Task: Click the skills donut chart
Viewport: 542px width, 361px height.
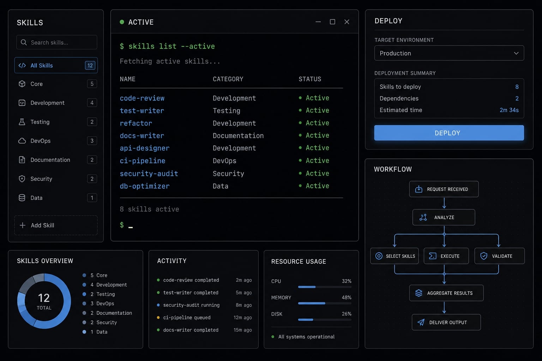Action: [44, 301]
